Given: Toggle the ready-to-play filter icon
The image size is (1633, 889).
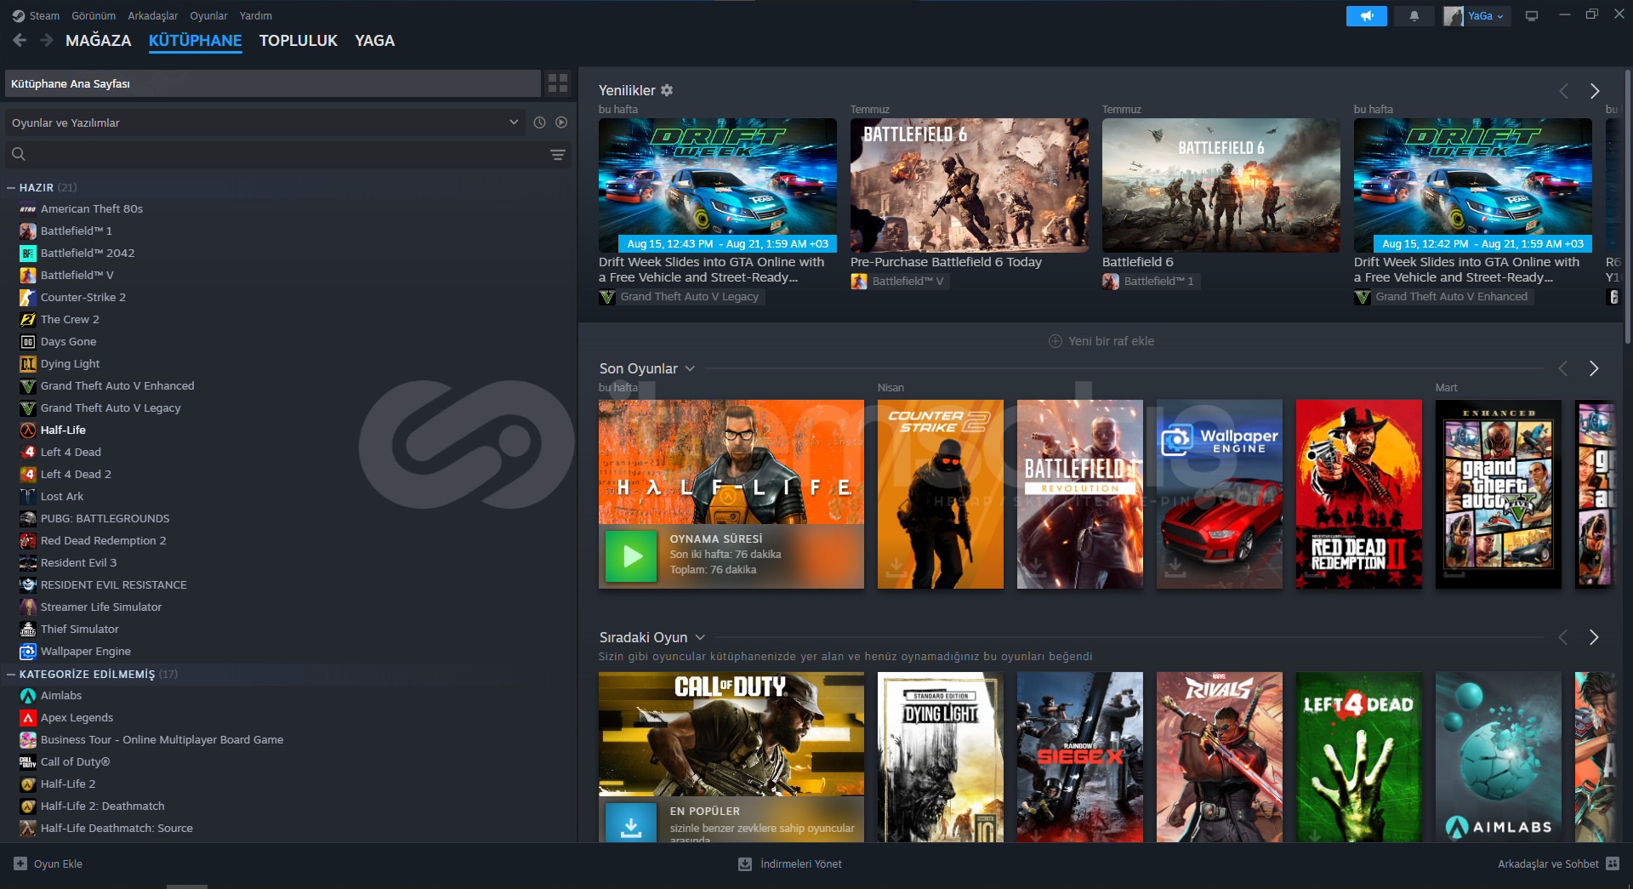Looking at the screenshot, I should click(x=561, y=123).
